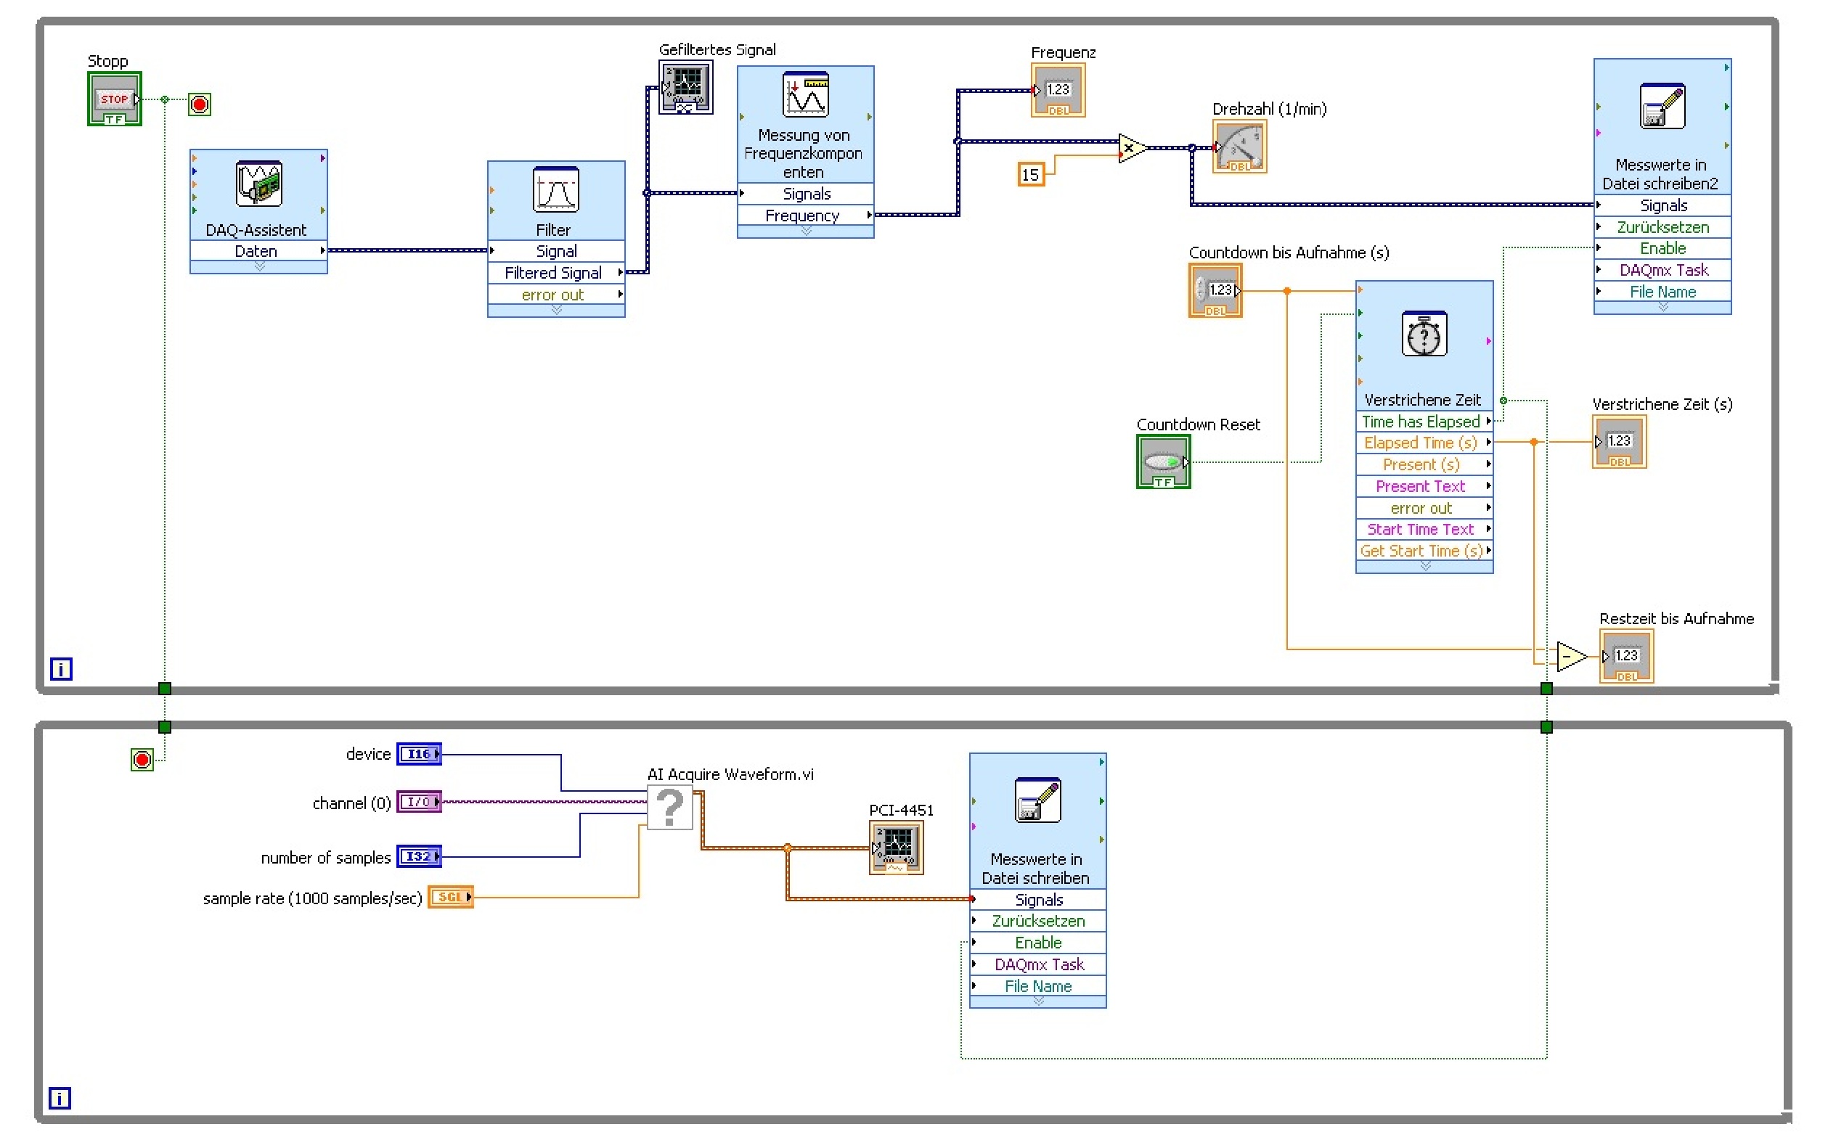This screenshot has height=1148, width=1828.
Task: Toggle the Countdown Reset boolean terminal
Action: pyautogui.click(x=1163, y=462)
